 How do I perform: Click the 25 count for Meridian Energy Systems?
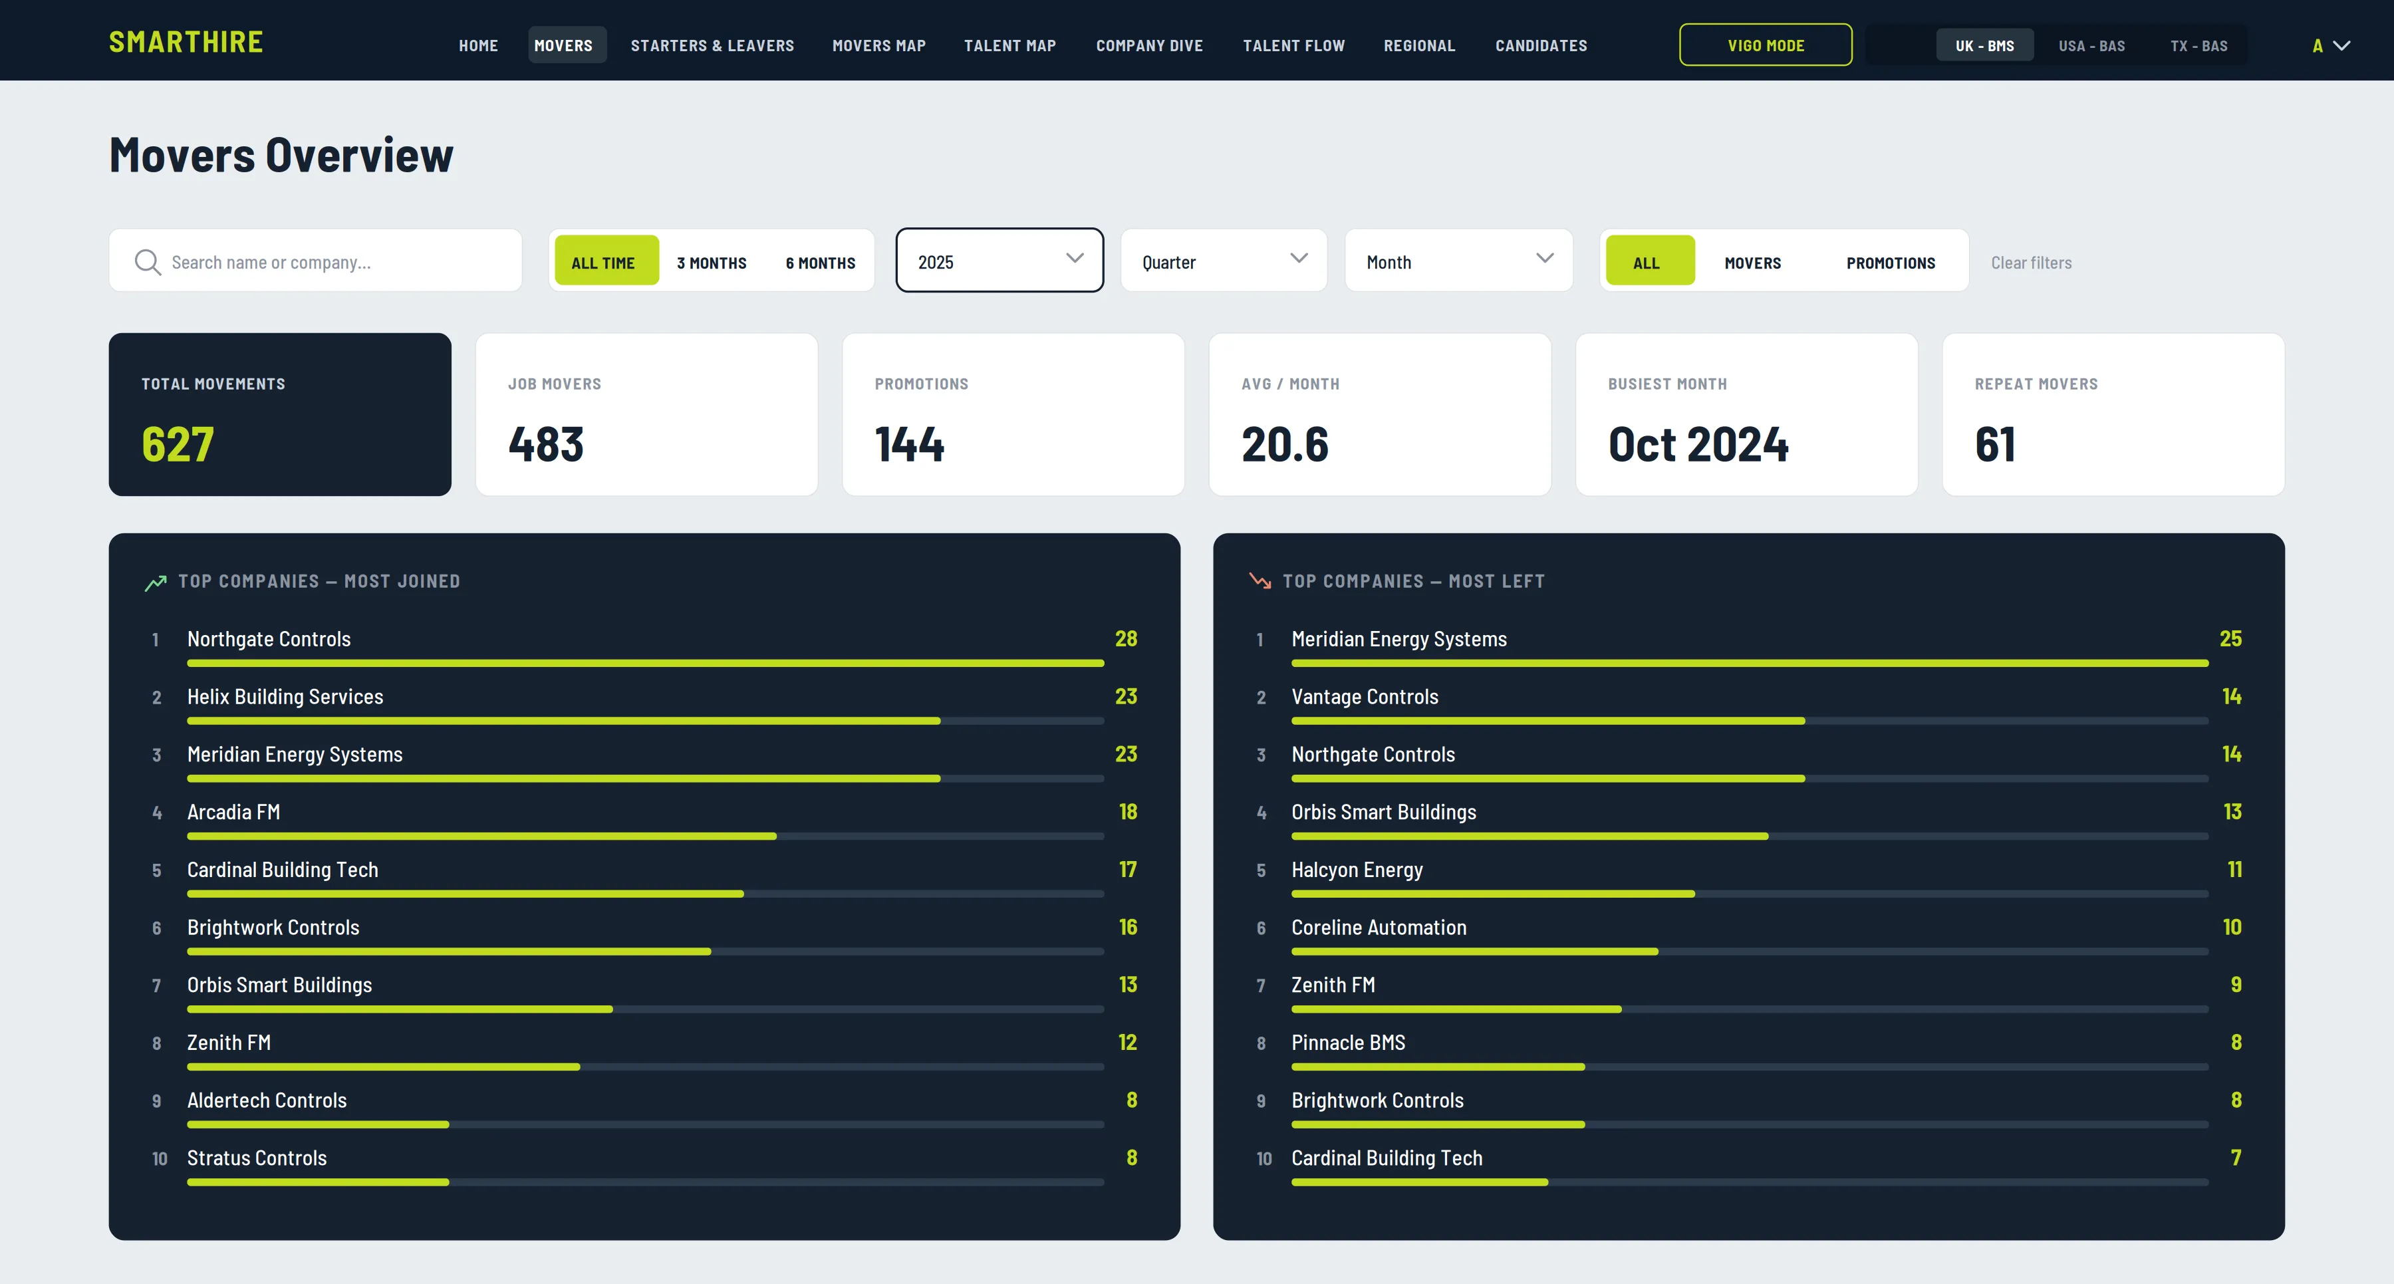coord(2230,638)
